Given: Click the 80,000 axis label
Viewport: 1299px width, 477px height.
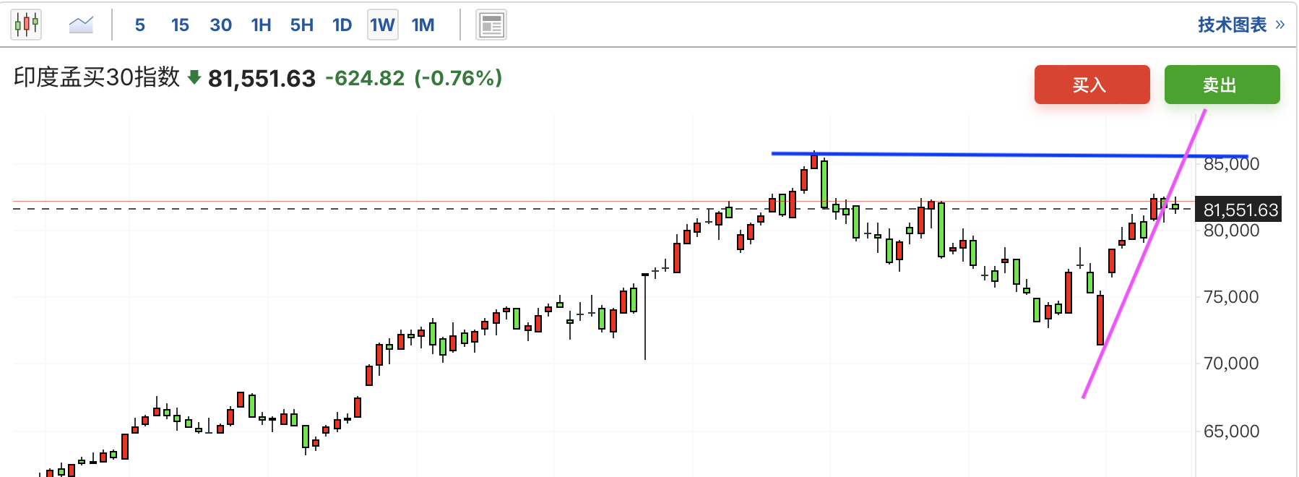Looking at the screenshot, I should (x=1231, y=231).
